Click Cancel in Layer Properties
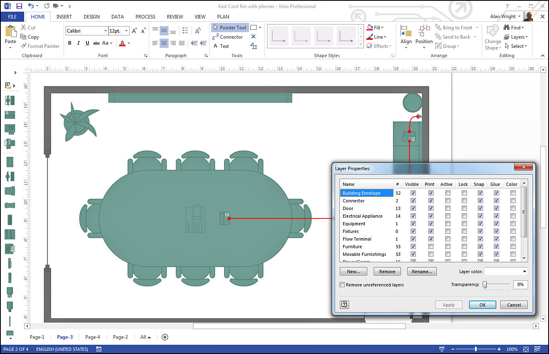Screen dimensions: 549x354 (514, 305)
